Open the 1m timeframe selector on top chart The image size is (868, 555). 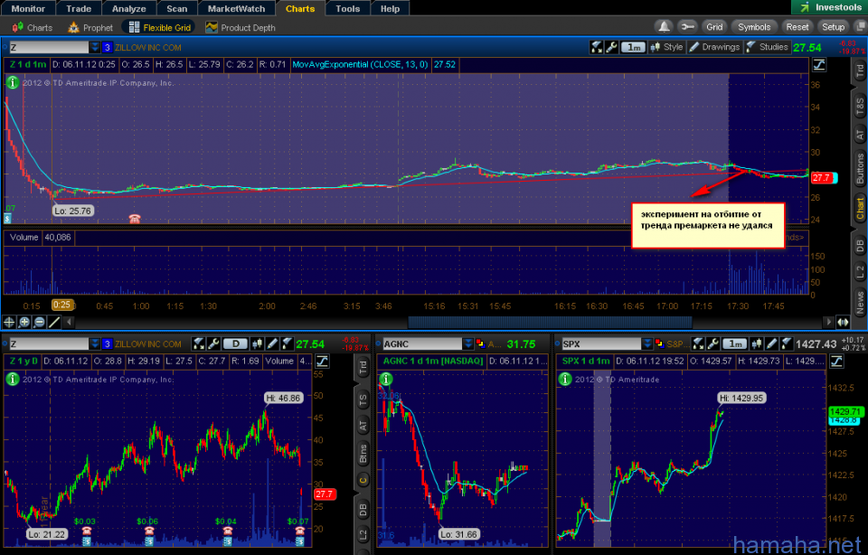[x=634, y=47]
